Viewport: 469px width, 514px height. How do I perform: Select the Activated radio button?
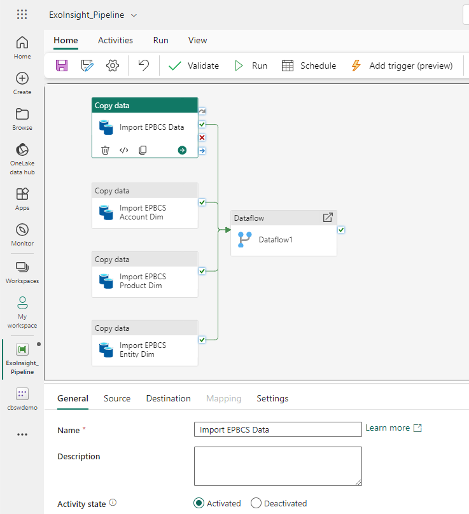pyautogui.click(x=199, y=503)
